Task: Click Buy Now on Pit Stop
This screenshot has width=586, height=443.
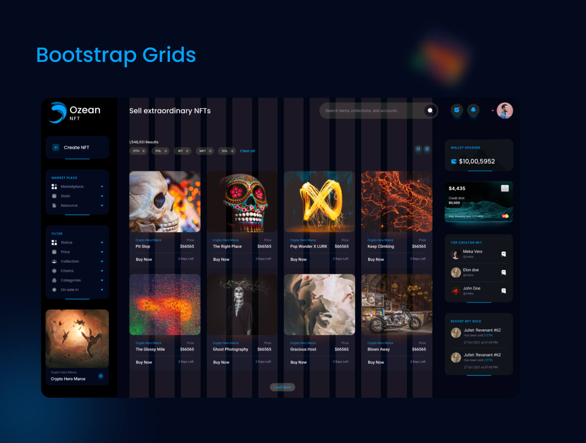Action: pyautogui.click(x=144, y=260)
